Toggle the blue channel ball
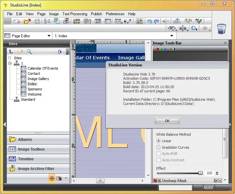 pyautogui.click(x=165, y=49)
